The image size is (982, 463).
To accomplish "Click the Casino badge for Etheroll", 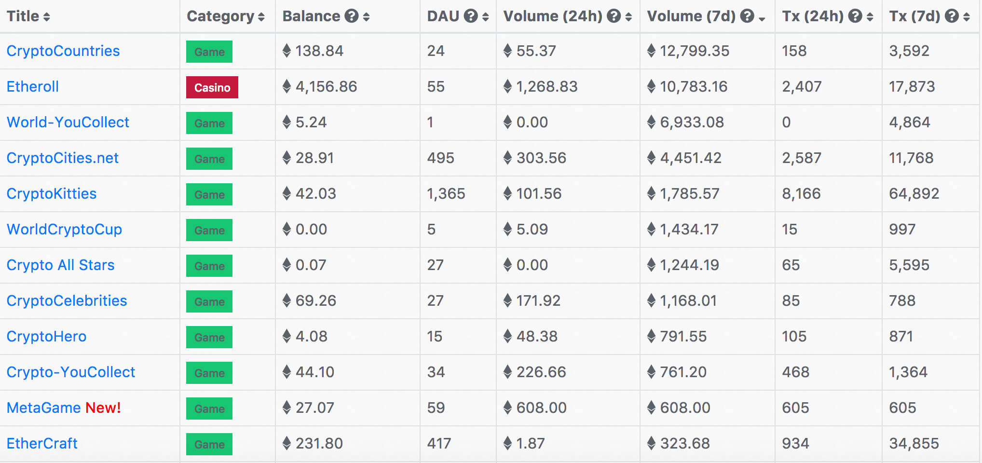I will coord(212,87).
